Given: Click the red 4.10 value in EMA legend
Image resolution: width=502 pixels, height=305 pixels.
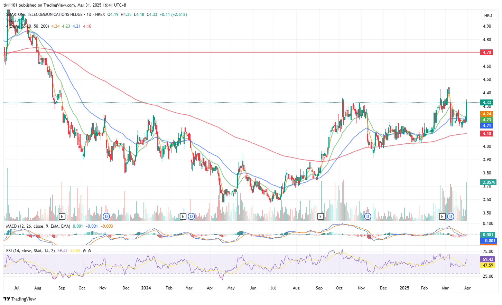Looking at the screenshot, I should click(87, 26).
